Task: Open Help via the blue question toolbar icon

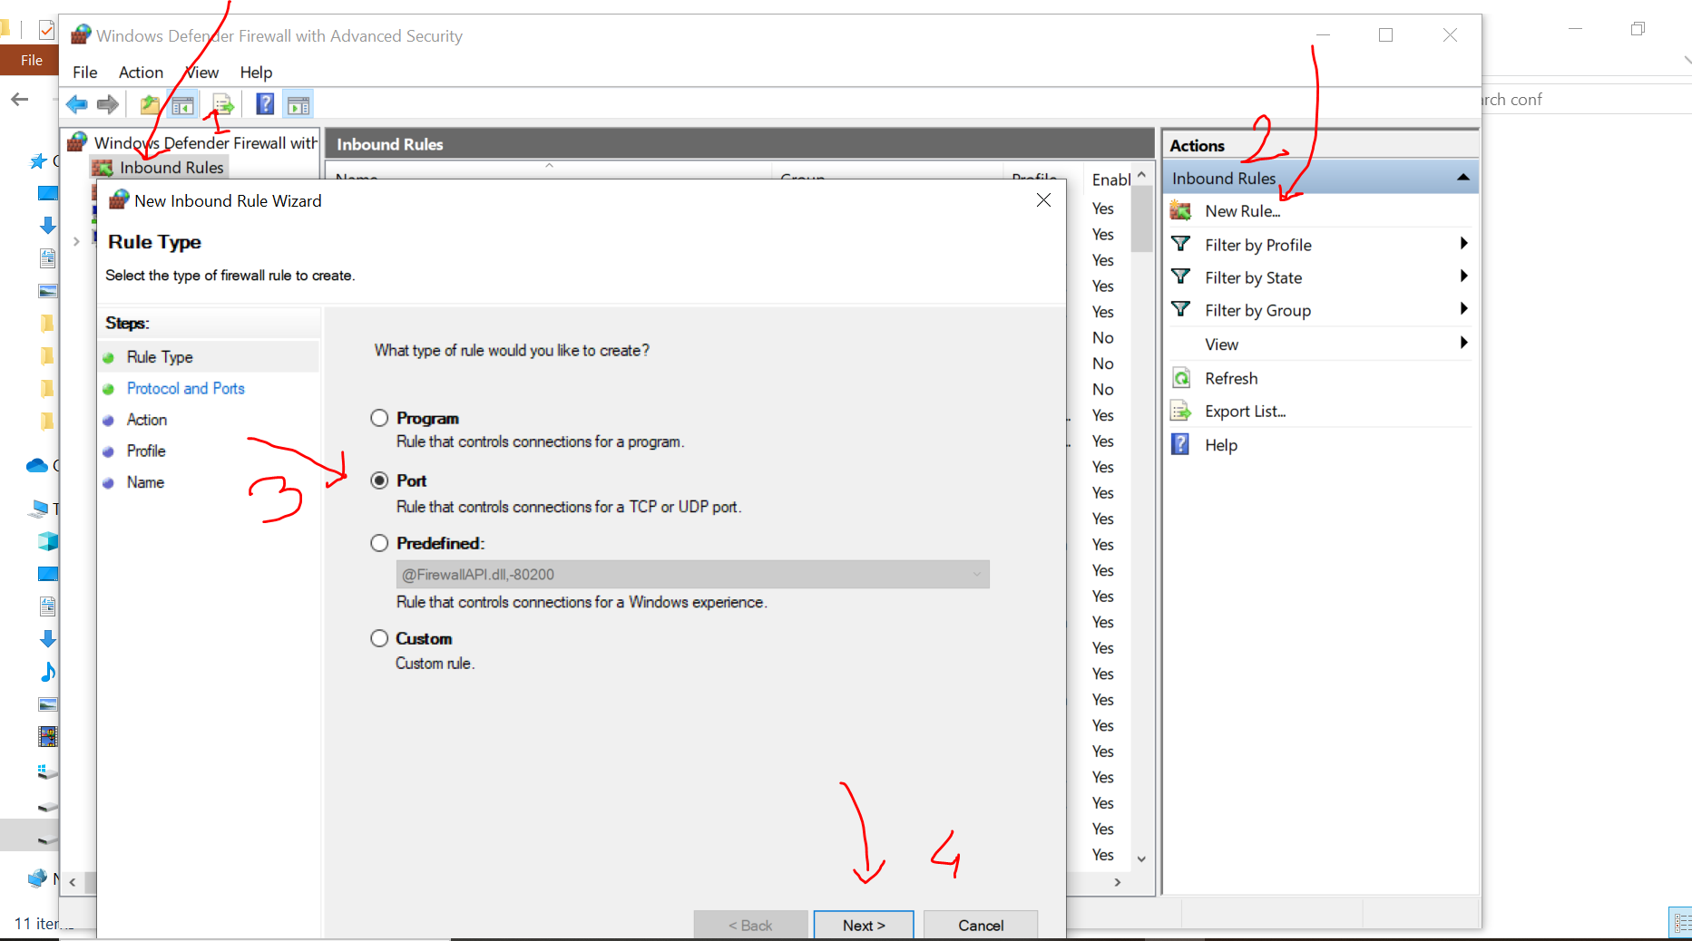Action: pos(265,104)
